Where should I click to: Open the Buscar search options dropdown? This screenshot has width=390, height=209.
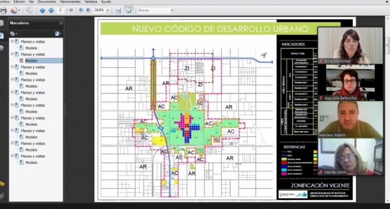coord(172,10)
